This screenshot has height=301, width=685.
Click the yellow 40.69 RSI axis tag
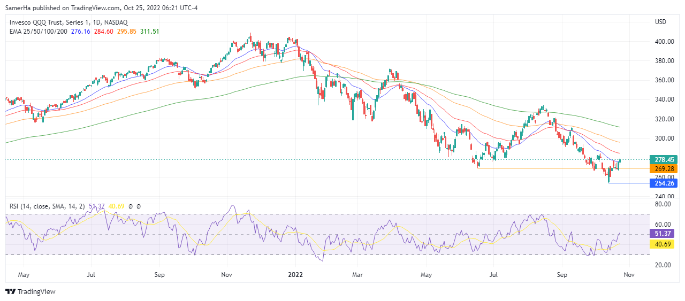click(663, 244)
